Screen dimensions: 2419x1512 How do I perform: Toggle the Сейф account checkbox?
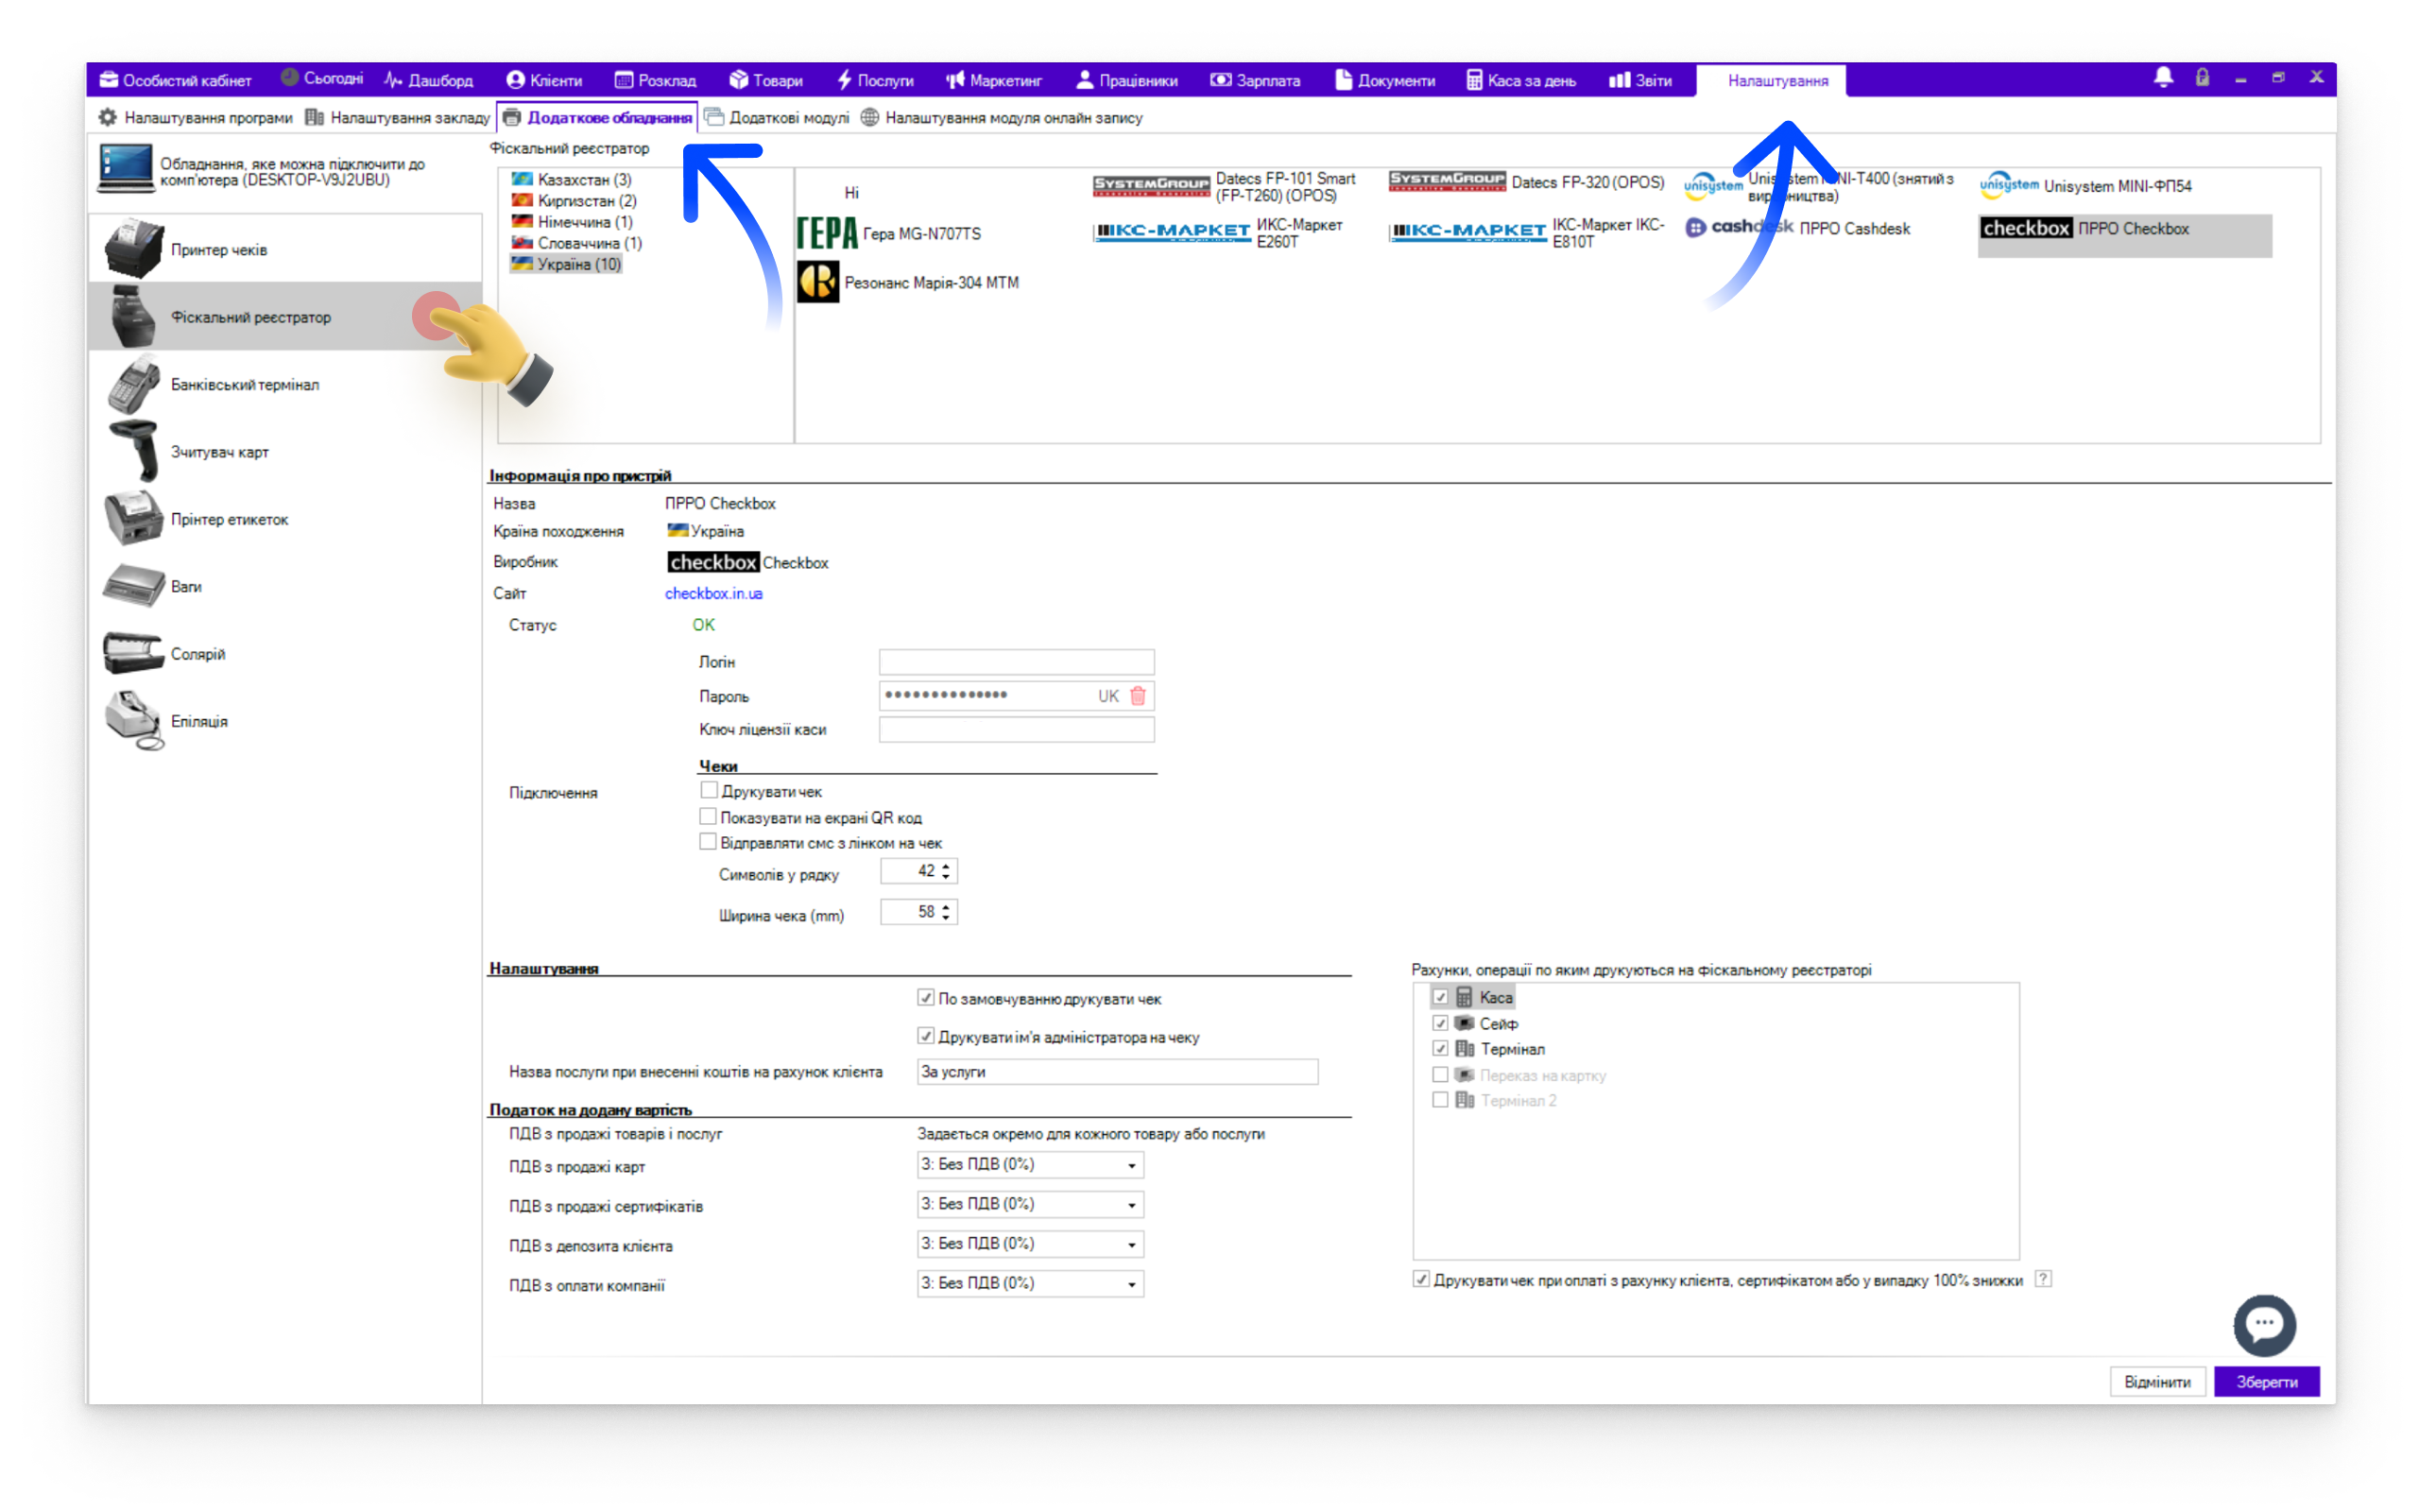(x=1440, y=1023)
